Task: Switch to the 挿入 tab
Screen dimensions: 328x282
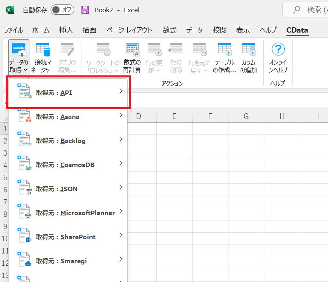Action: coord(66,30)
